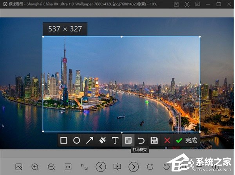Viewport: 235px width, 175px height.
Task: Zoom out of the image
Action: pos(51,167)
